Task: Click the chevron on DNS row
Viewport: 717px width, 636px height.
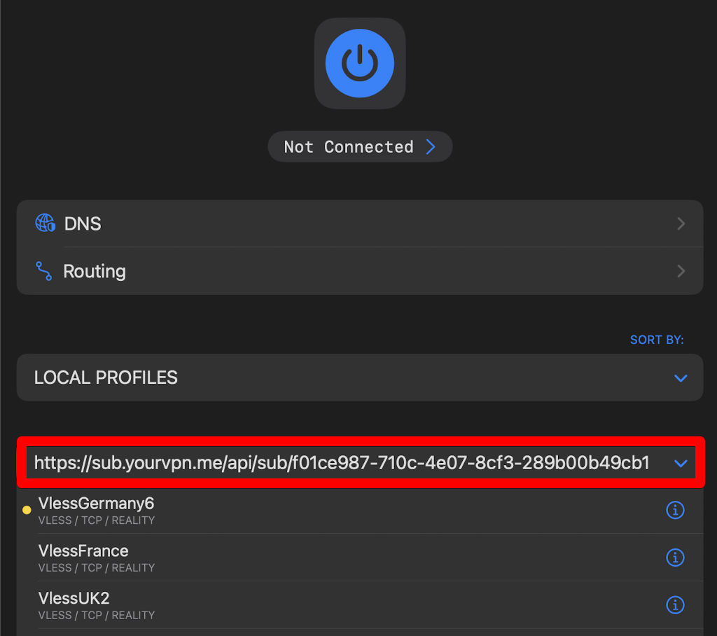Action: [681, 223]
